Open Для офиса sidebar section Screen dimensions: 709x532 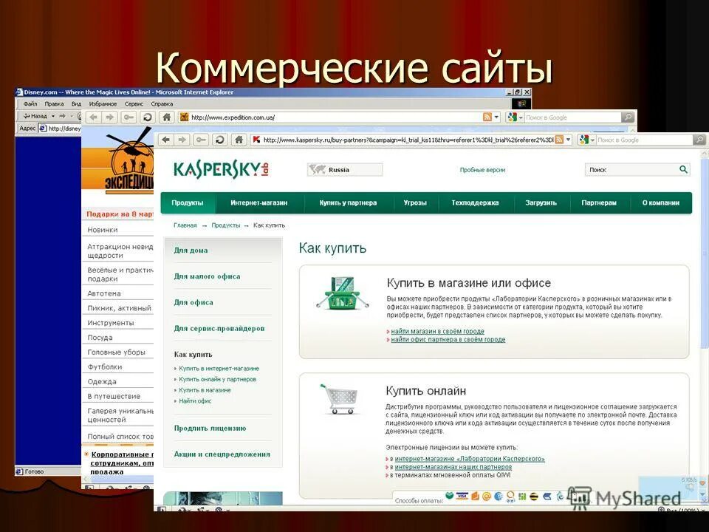193,302
